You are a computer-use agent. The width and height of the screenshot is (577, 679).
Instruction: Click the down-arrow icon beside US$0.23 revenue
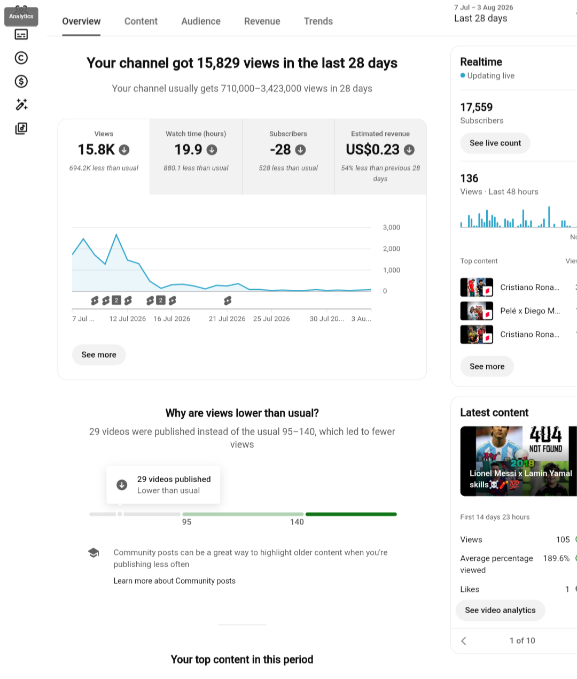click(409, 150)
